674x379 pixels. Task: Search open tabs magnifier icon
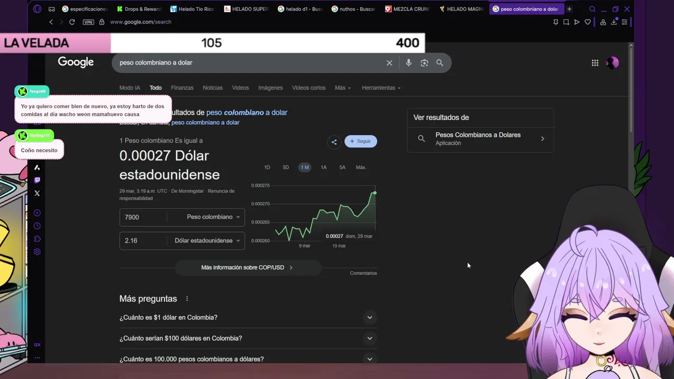tap(592, 9)
